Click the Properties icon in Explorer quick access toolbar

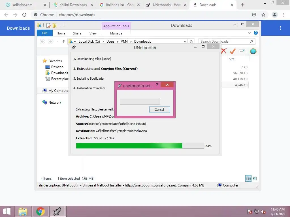(x=48, y=25)
